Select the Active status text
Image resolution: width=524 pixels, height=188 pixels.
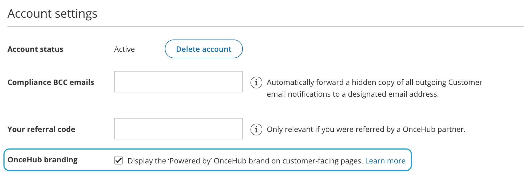(x=124, y=49)
